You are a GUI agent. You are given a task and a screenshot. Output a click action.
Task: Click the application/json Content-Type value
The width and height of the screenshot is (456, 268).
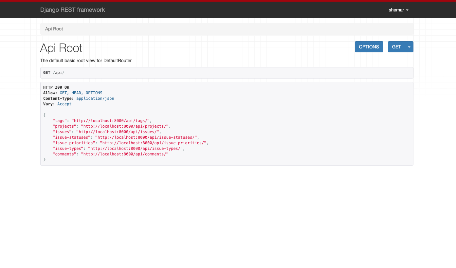95,98
